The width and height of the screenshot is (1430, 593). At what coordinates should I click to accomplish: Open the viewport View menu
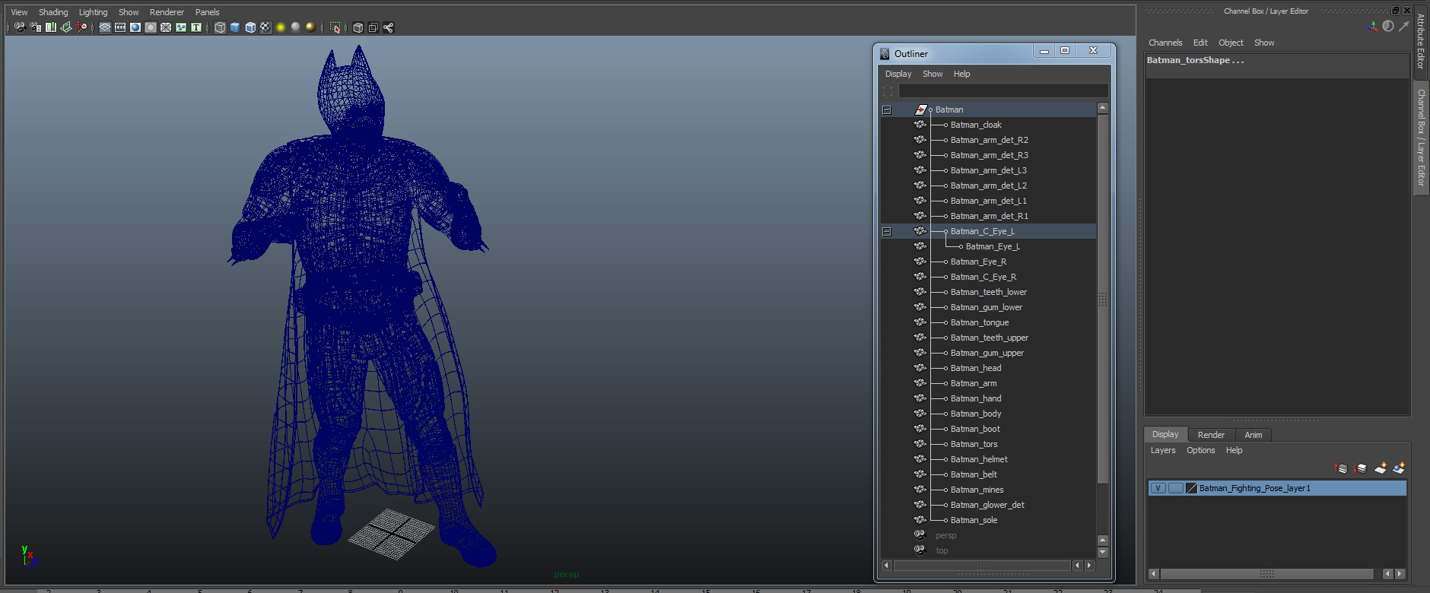point(19,12)
